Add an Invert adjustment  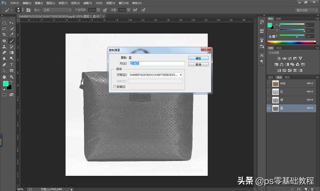[279, 70]
